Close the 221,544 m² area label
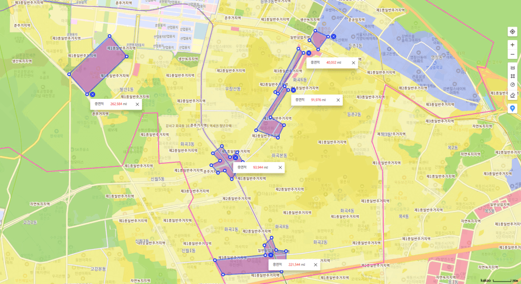Screen dimensions: 521x284 point(315,265)
